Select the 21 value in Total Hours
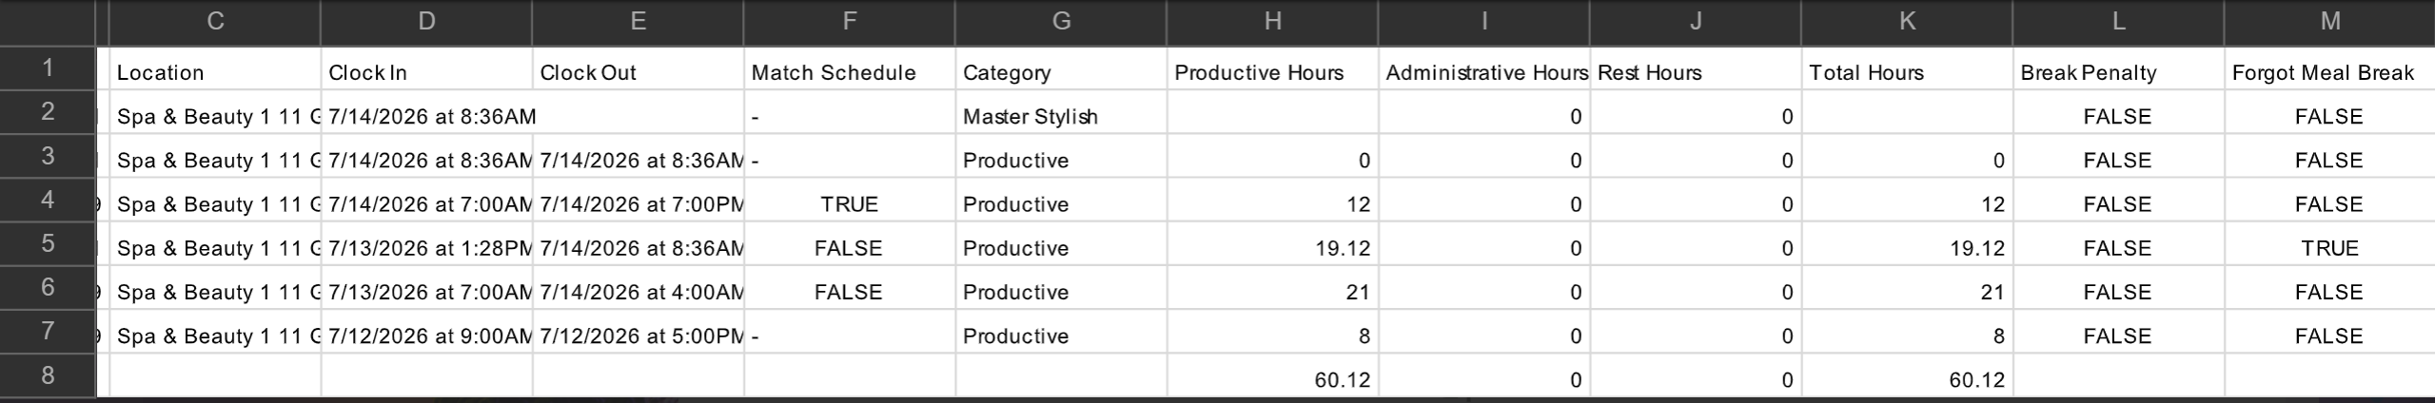This screenshot has width=2435, height=403. pos(1907,292)
